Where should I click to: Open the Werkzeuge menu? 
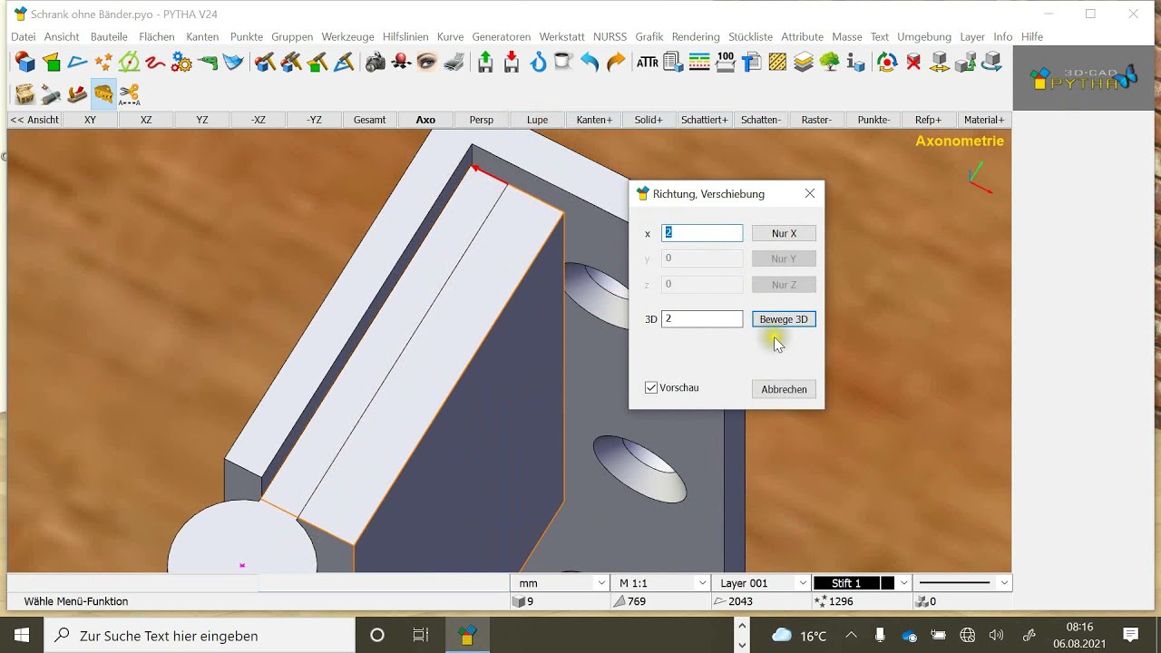point(347,37)
